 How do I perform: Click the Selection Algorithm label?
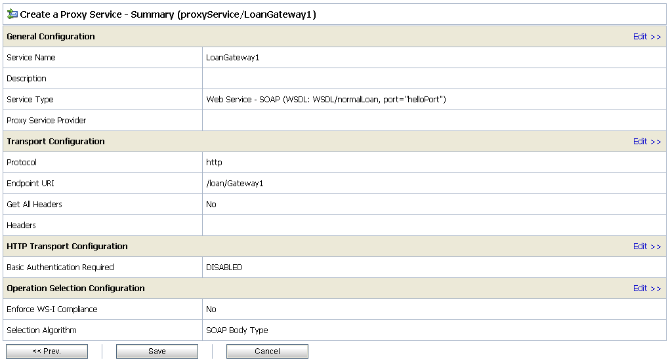point(42,330)
